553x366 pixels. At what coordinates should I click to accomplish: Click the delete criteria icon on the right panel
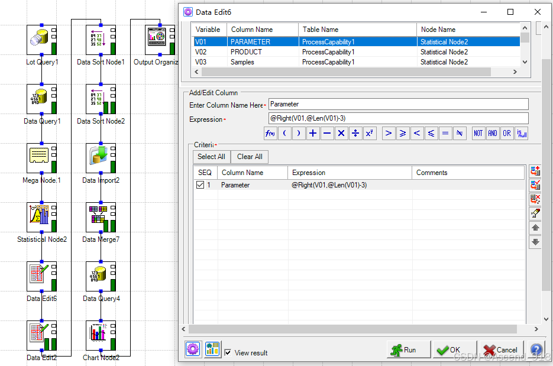[535, 199]
